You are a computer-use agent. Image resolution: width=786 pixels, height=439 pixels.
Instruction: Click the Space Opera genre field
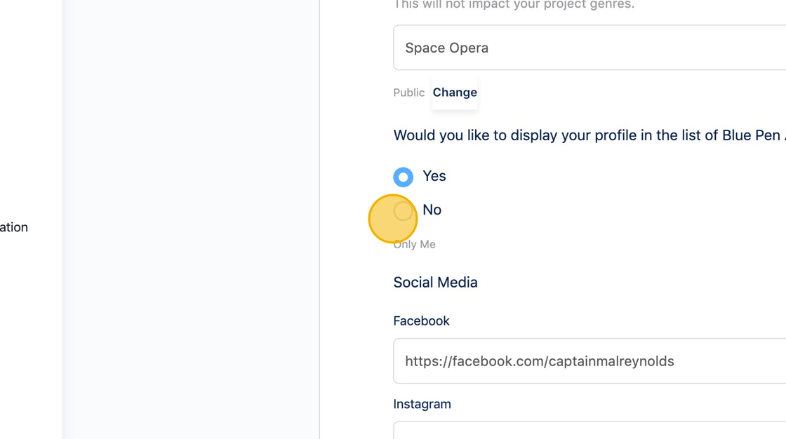(589, 48)
